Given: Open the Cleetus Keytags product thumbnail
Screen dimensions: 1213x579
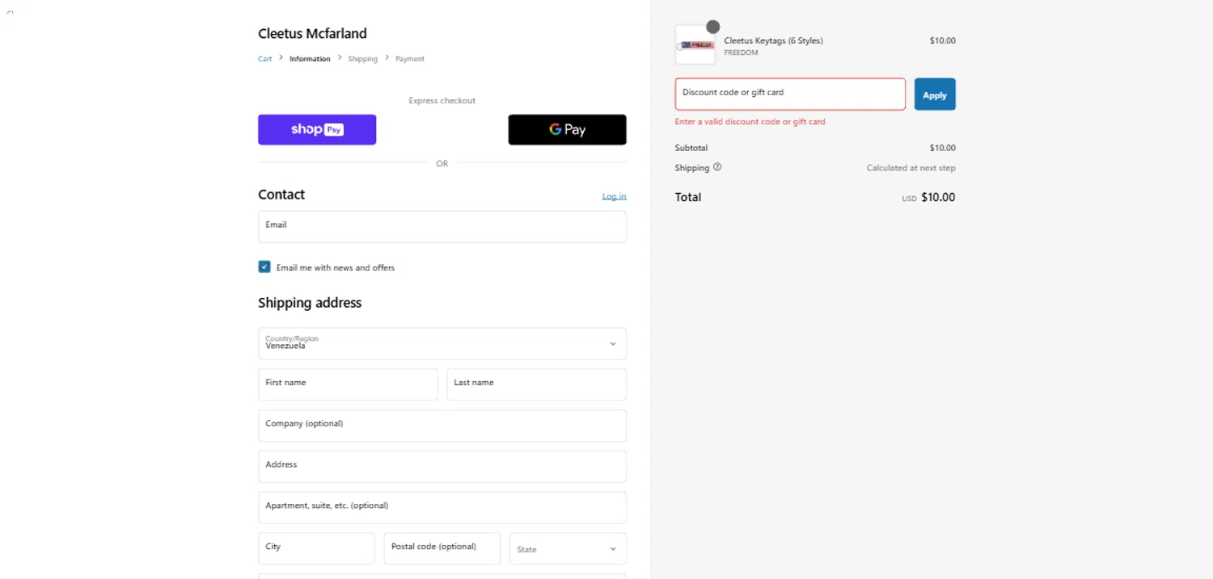Looking at the screenshot, I should pyautogui.click(x=695, y=44).
